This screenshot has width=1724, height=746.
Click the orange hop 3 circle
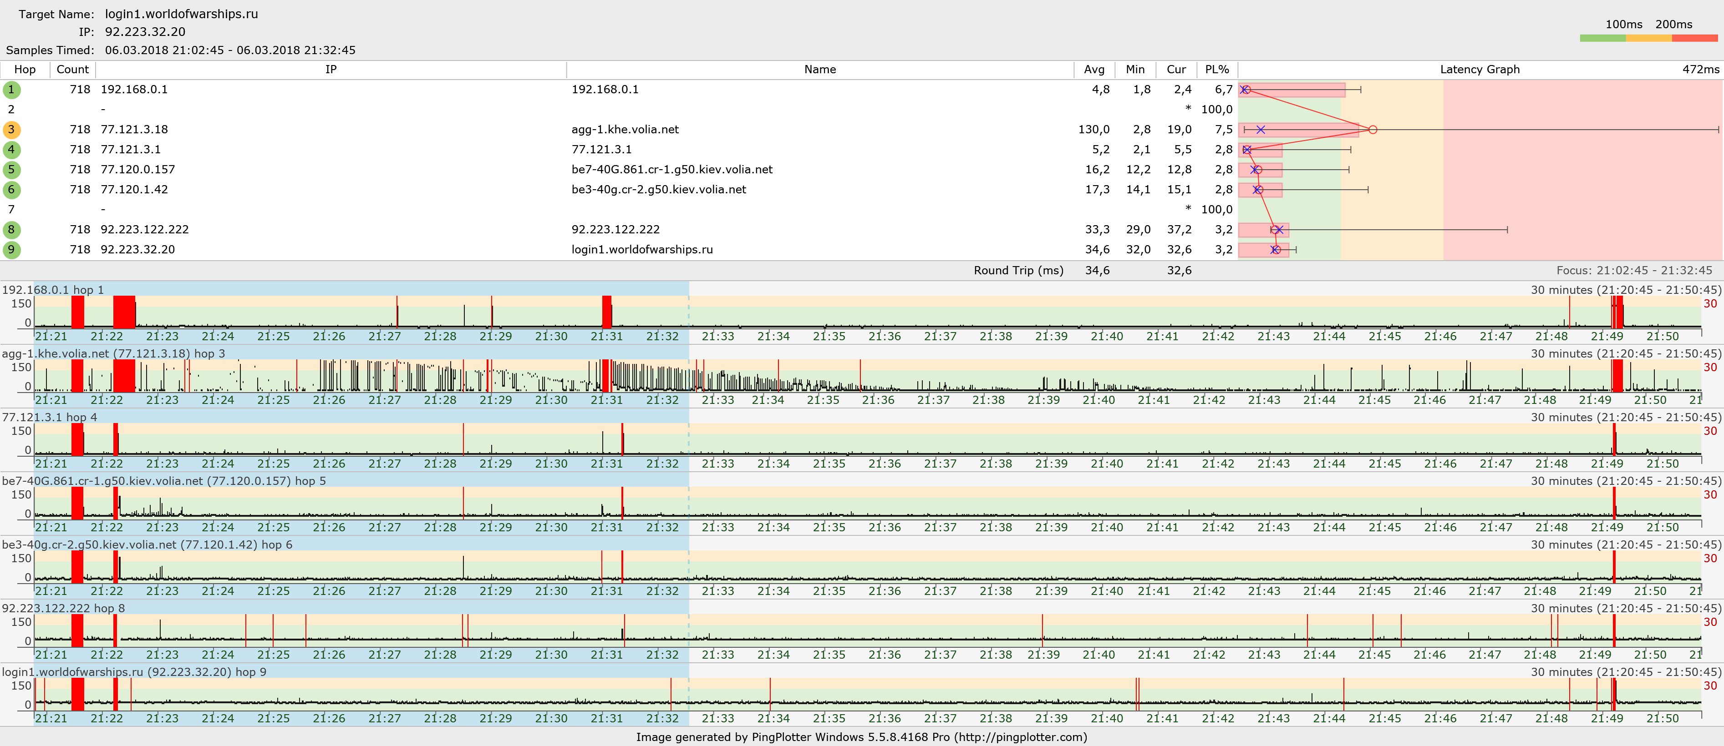[x=11, y=130]
